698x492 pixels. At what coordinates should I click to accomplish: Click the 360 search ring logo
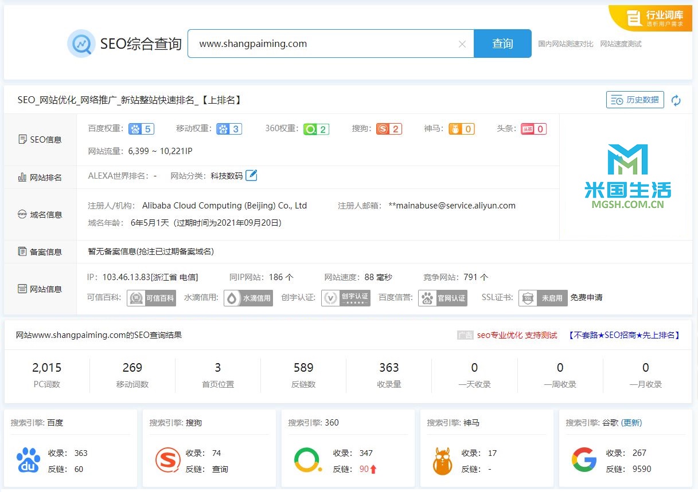point(308,460)
